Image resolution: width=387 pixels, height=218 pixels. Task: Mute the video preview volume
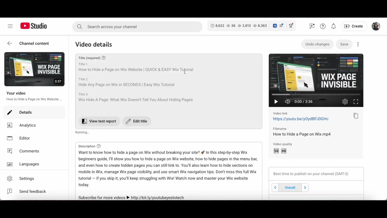[288, 102]
